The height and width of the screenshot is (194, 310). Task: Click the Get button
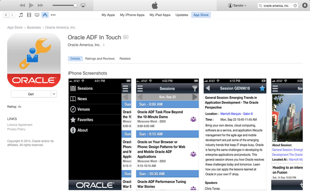click(x=31, y=94)
